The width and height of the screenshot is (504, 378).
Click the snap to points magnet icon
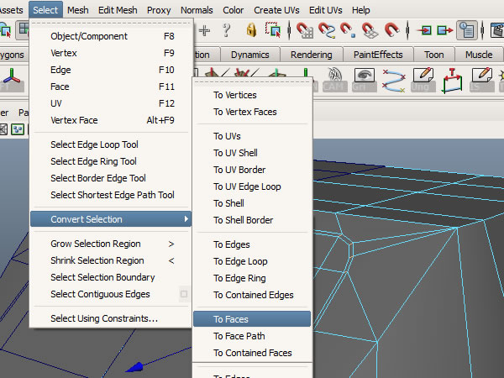click(x=348, y=29)
